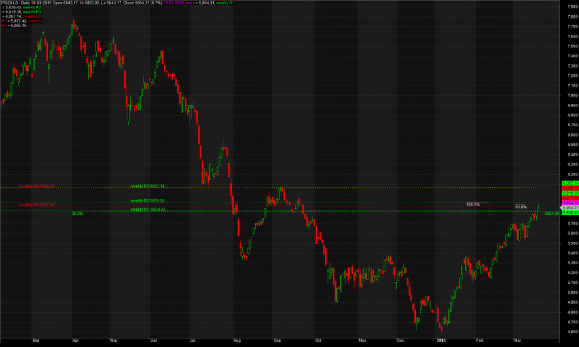Viewport: 579px width, 347px height.
Task: Click the 4,600 price axis label
Action: coord(572,332)
